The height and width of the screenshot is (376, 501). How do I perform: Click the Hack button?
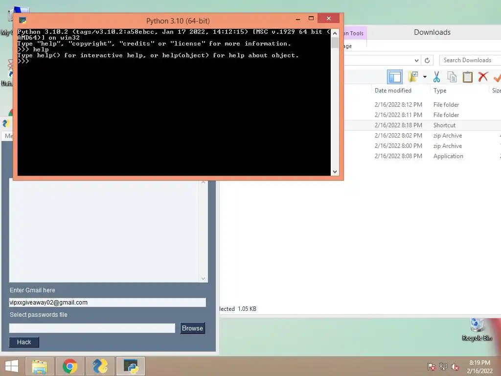[x=24, y=342]
